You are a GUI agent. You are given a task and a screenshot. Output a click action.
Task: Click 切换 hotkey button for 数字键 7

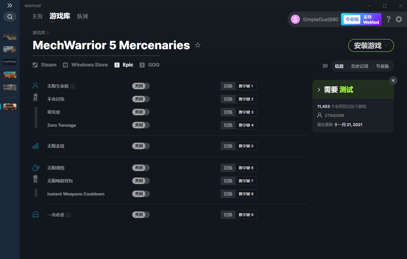click(228, 181)
